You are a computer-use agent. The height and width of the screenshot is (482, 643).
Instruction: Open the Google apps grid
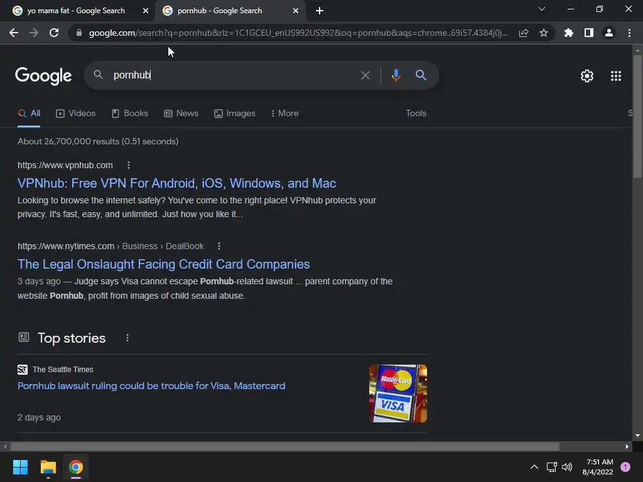click(x=616, y=76)
